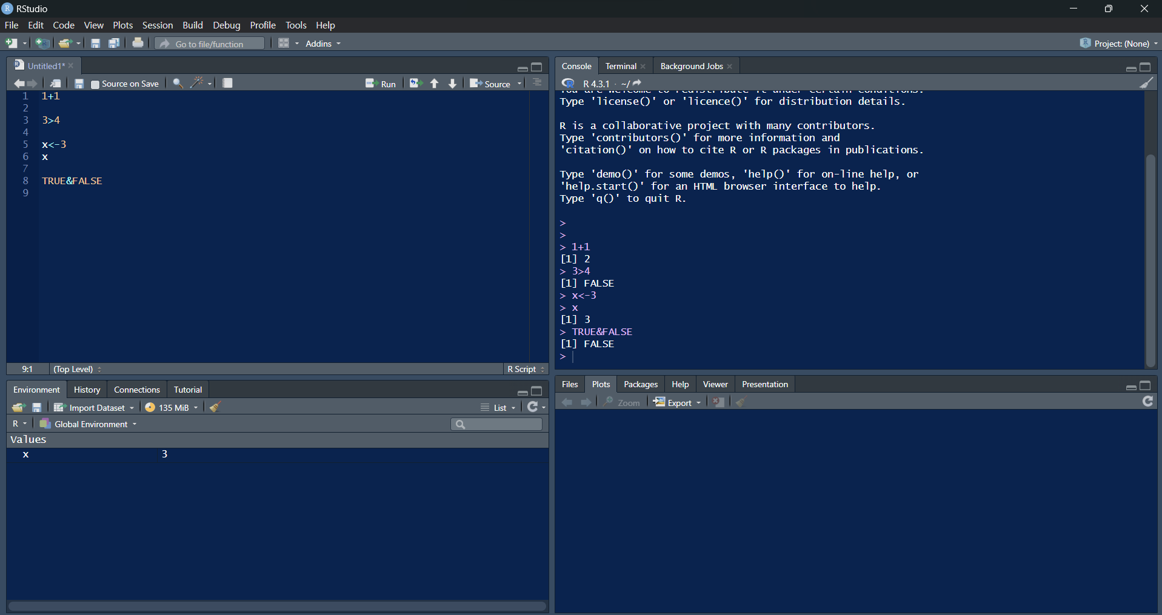Viewport: 1162px width, 615px height.
Task: Open recent files dropdown arrow
Action: pyautogui.click(x=78, y=44)
